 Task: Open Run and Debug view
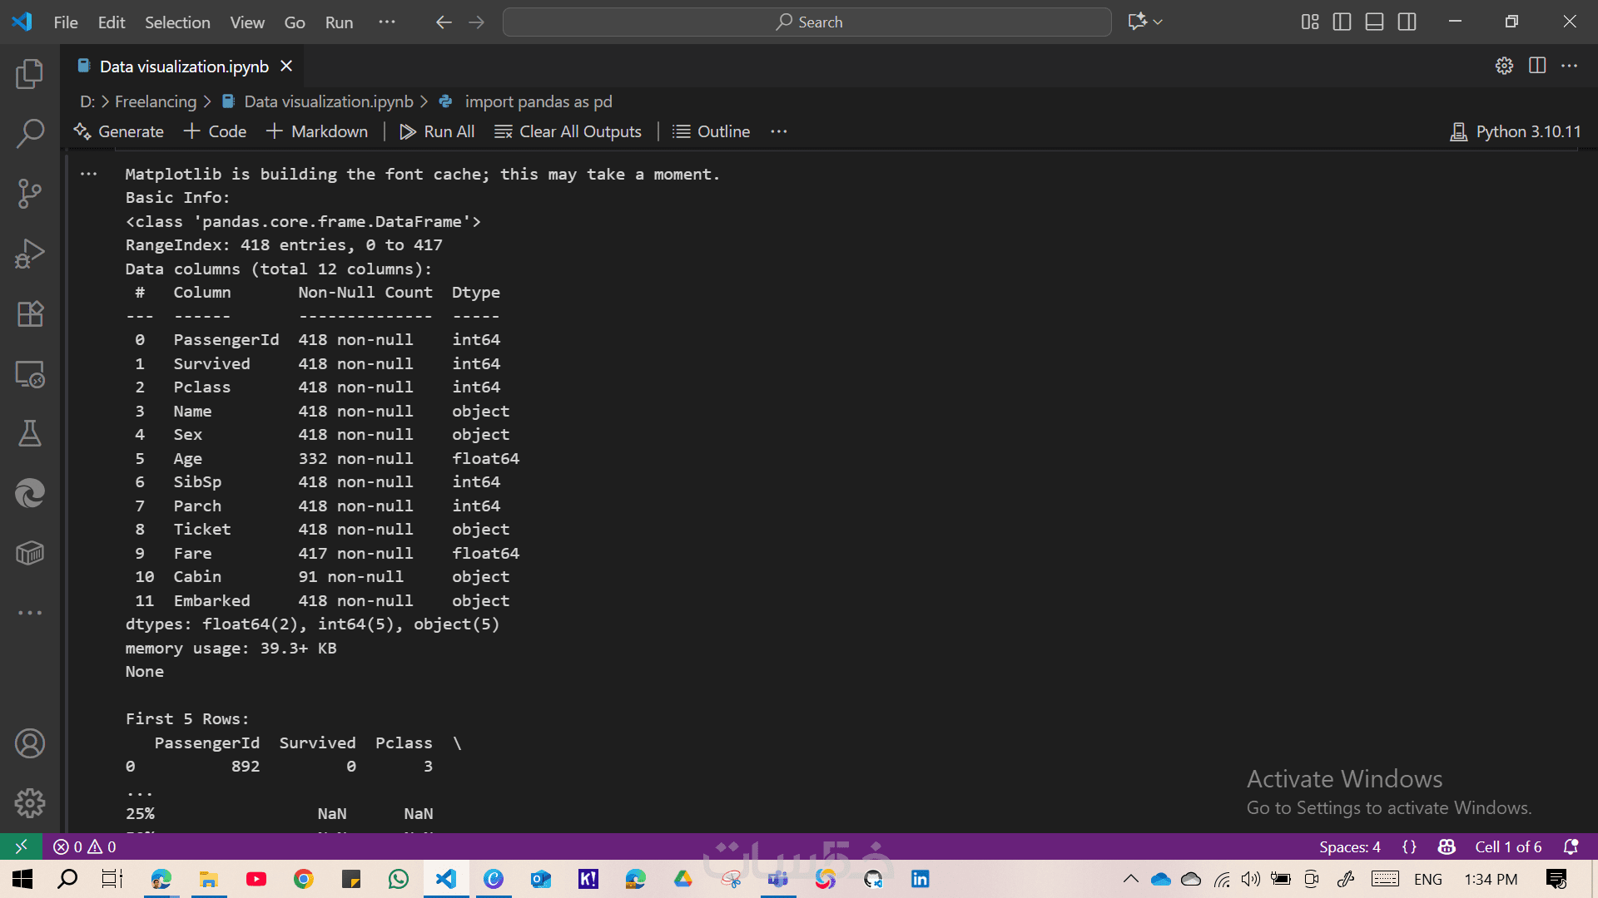click(30, 254)
